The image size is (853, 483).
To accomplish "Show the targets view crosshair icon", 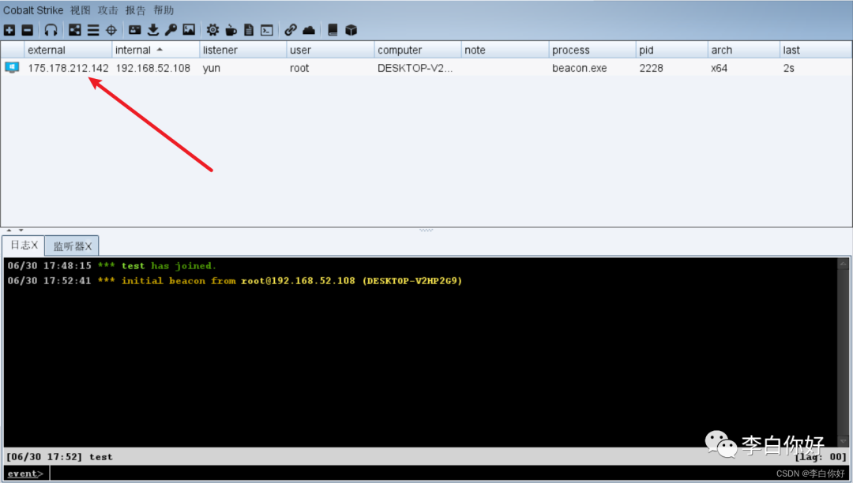I will coord(111,30).
